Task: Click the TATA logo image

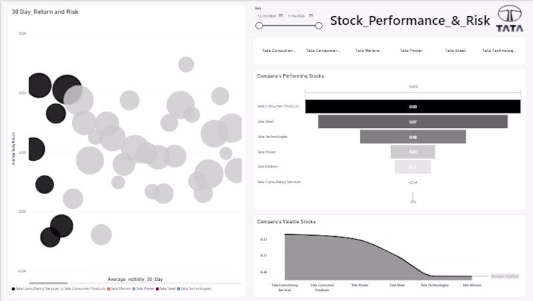Action: point(510,19)
